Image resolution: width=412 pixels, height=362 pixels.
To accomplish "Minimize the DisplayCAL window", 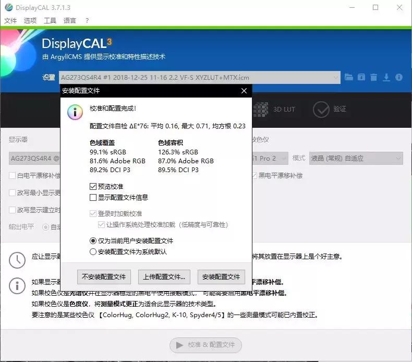I will click(x=352, y=7).
